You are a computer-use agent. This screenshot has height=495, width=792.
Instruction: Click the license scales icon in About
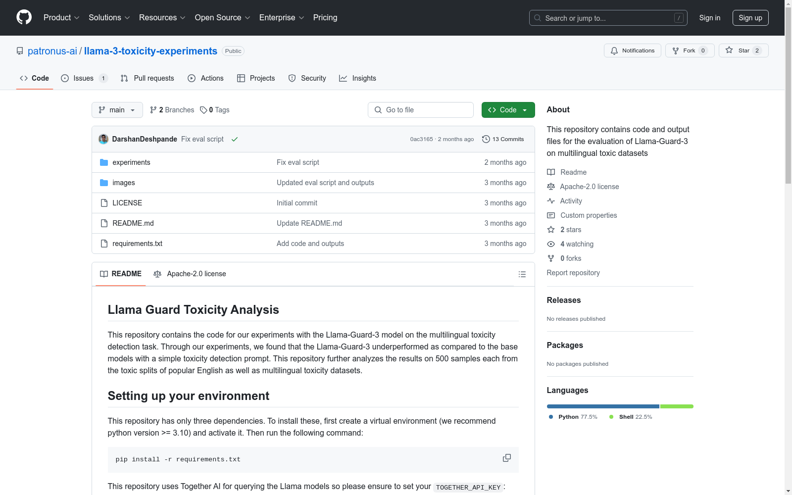pyautogui.click(x=551, y=187)
